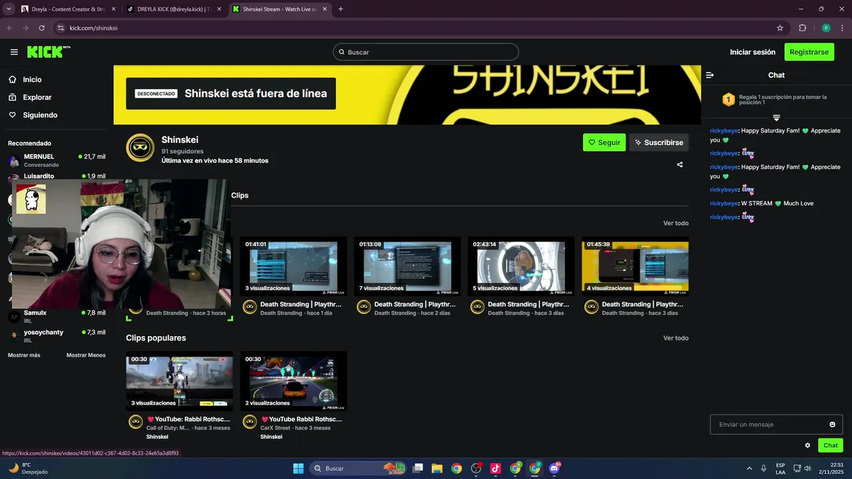Open the Chrome profile avatar
Viewport: 852px width, 479px height.
tap(826, 28)
